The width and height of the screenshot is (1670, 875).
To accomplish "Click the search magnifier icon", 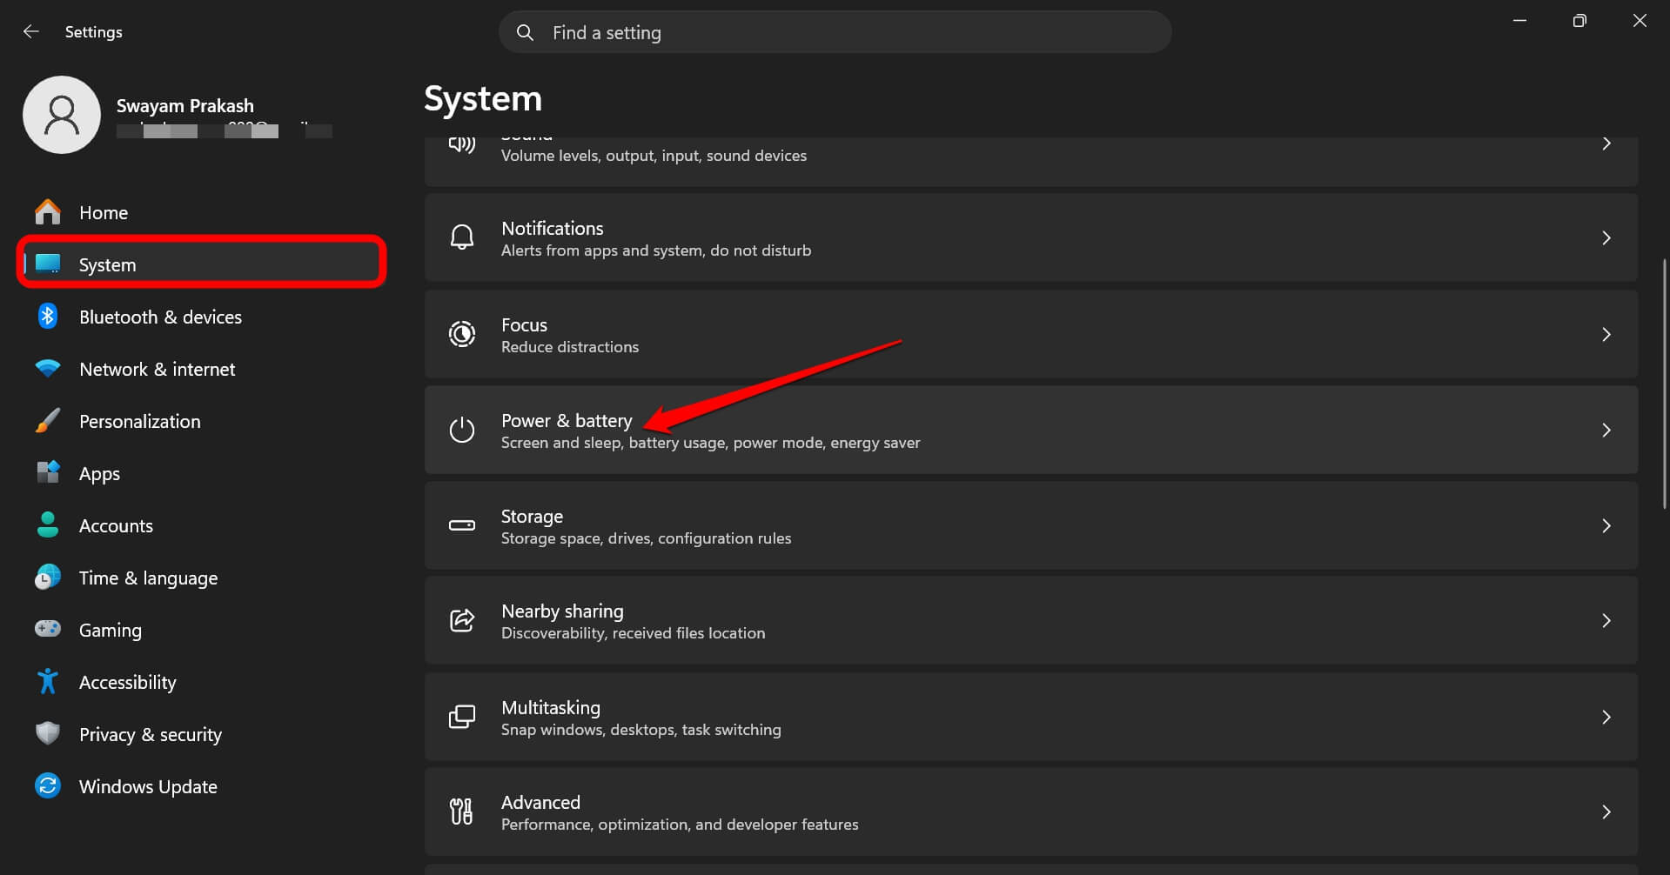I will click(525, 32).
